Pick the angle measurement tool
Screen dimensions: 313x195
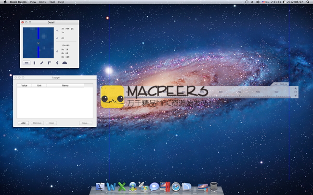57,63
